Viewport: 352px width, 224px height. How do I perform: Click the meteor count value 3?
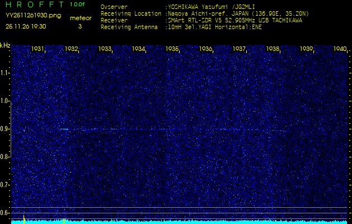tap(79, 26)
